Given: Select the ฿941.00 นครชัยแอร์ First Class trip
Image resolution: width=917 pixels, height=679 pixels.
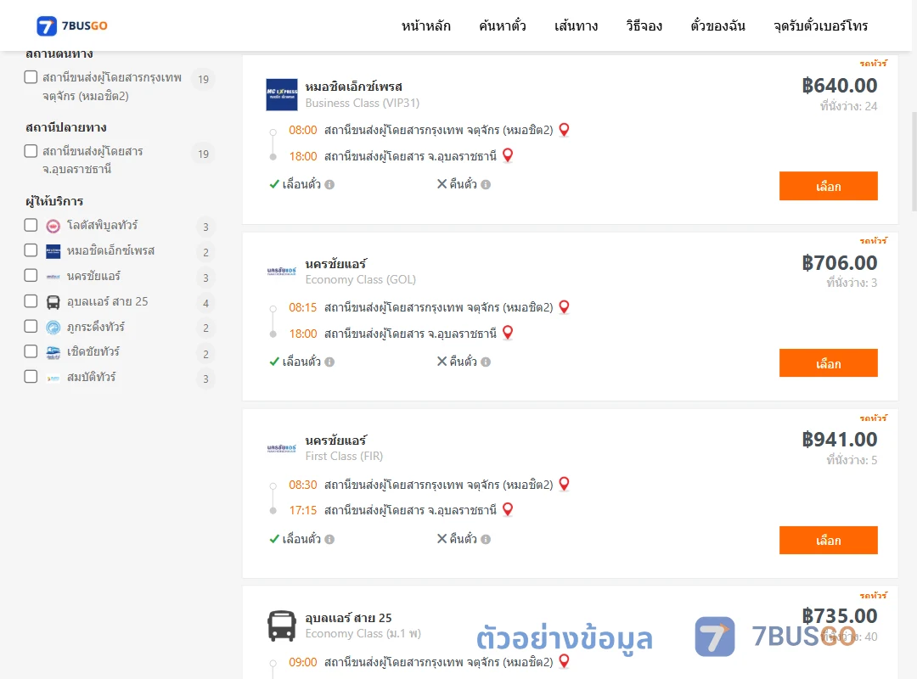Looking at the screenshot, I should pyautogui.click(x=828, y=541).
